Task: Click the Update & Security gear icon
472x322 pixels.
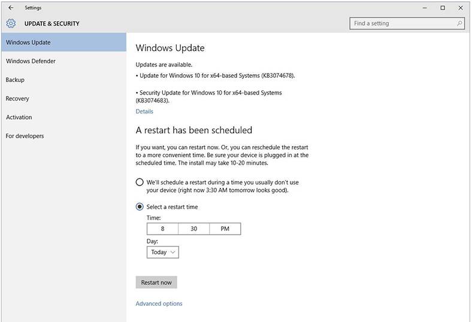Action: click(x=11, y=23)
